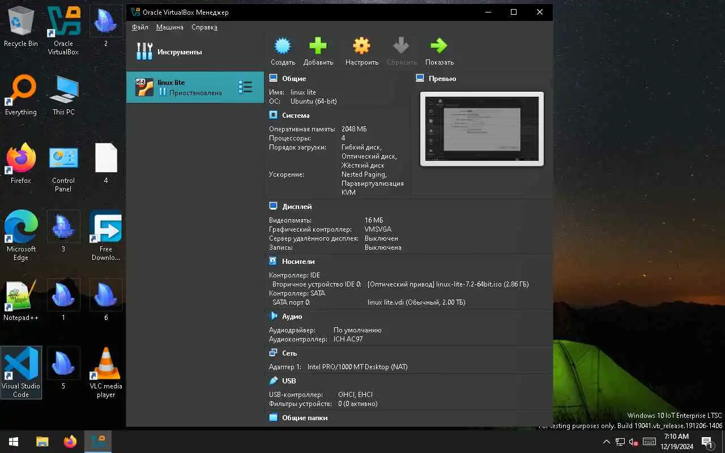The width and height of the screenshot is (725, 453).
Task: Select the Everything search desktop icon
Action: click(21, 96)
